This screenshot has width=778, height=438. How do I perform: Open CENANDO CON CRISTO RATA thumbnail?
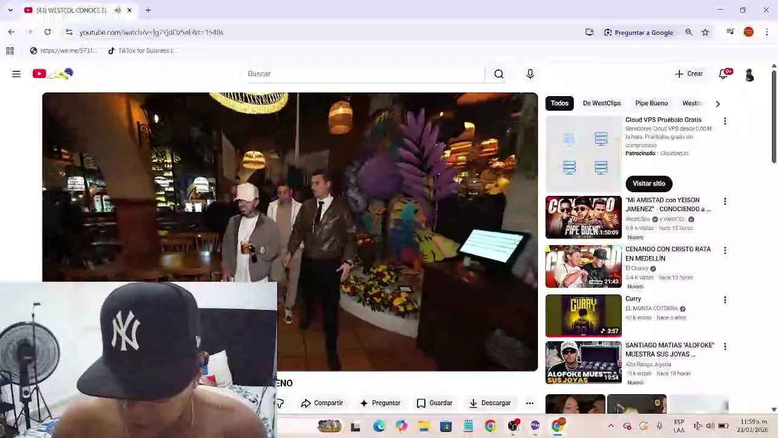tap(583, 266)
